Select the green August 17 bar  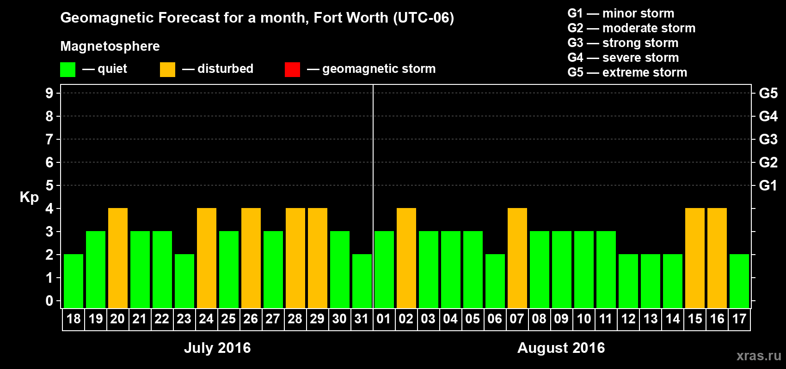739,281
